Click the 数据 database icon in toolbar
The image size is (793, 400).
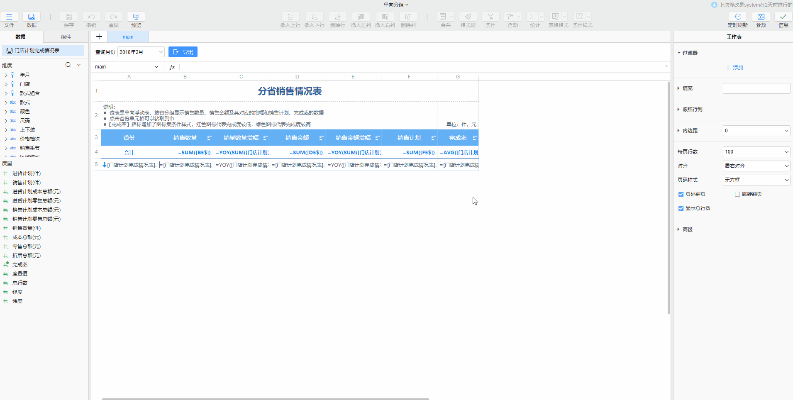pos(32,17)
